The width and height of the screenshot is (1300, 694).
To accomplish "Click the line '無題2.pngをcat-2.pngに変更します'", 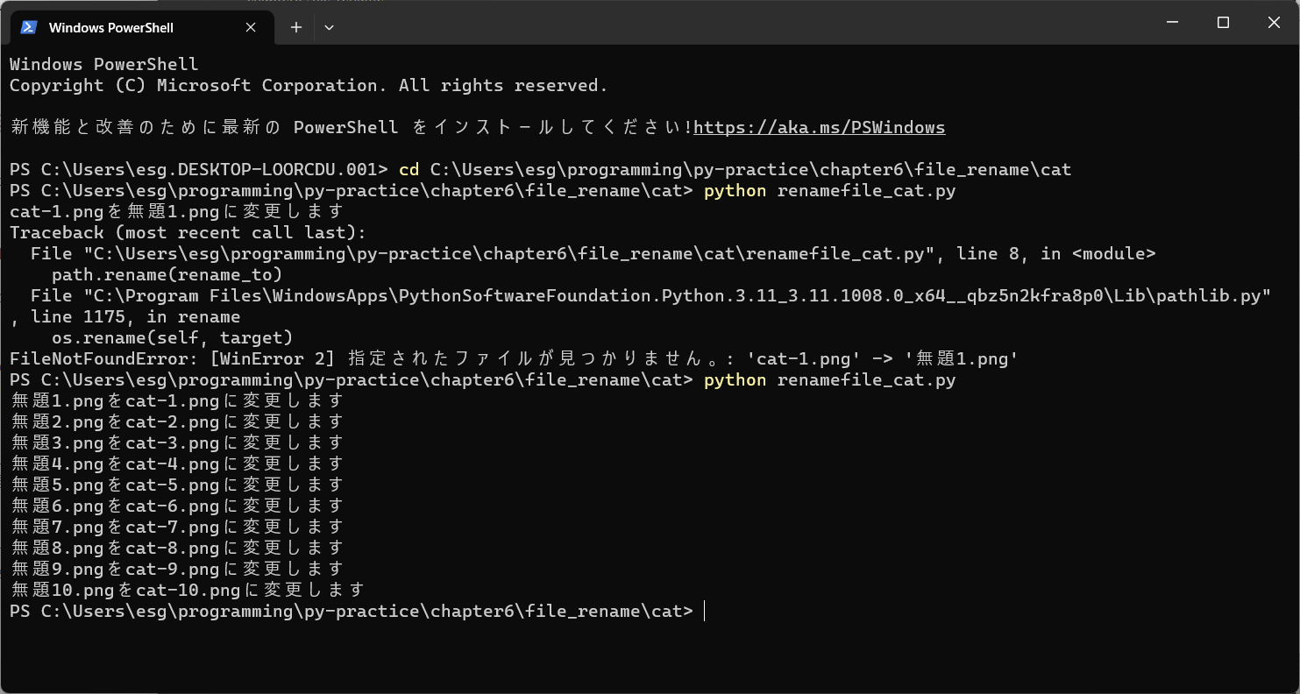I will (x=177, y=421).
